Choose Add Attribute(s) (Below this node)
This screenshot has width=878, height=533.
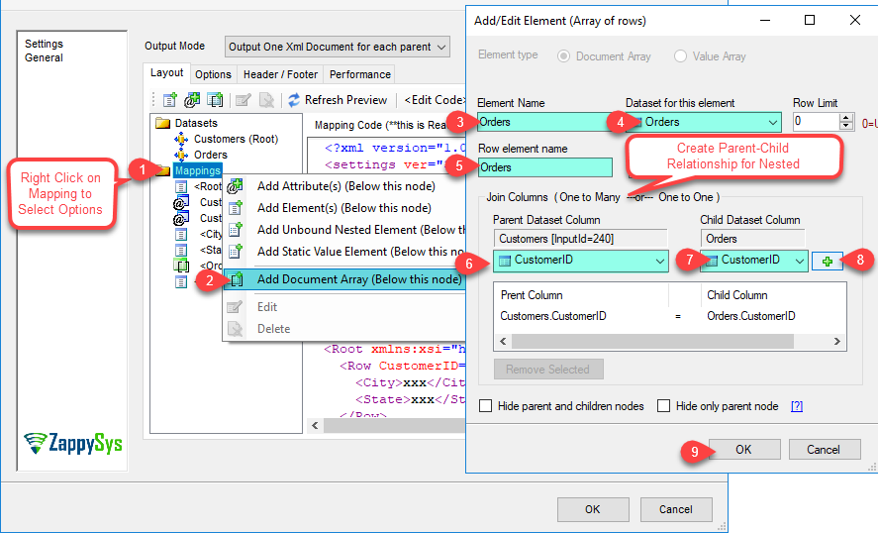click(x=345, y=186)
